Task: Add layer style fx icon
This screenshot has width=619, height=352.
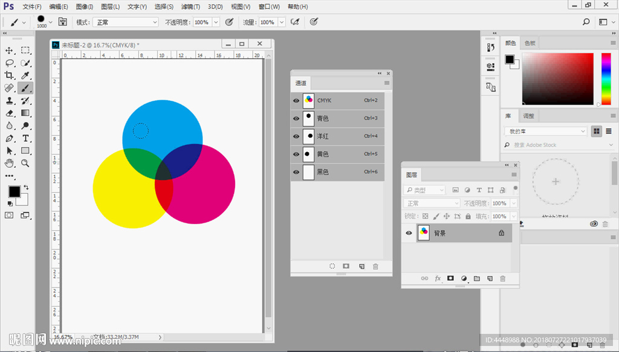Action: click(438, 279)
